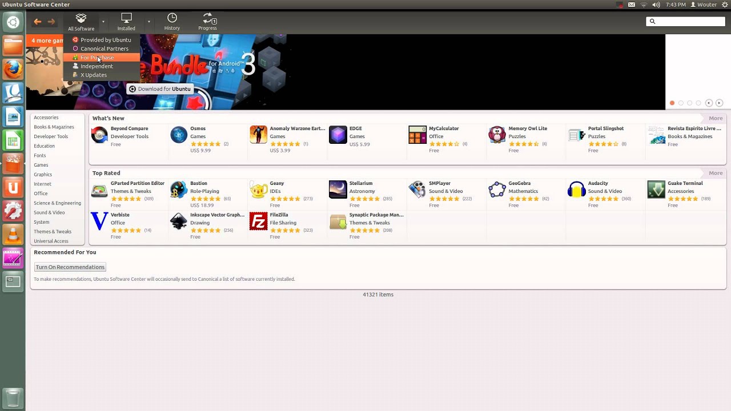Launch Firefox from the launcher
The height and width of the screenshot is (411, 731).
[13, 69]
